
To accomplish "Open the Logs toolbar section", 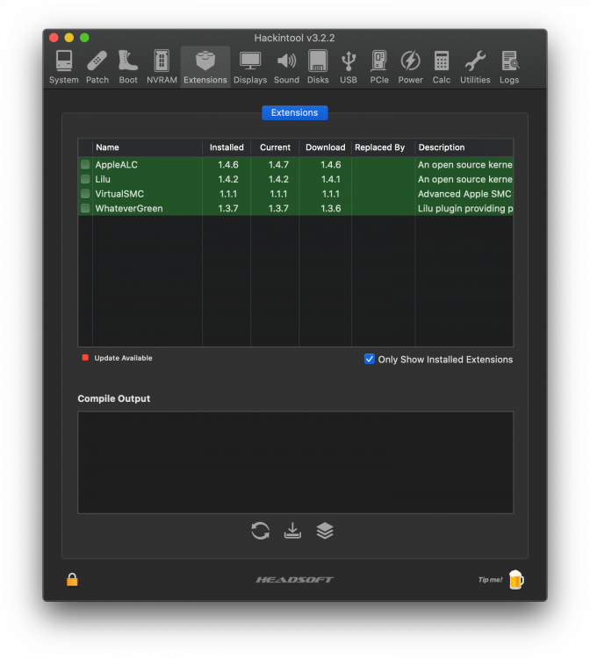I will pyautogui.click(x=509, y=68).
